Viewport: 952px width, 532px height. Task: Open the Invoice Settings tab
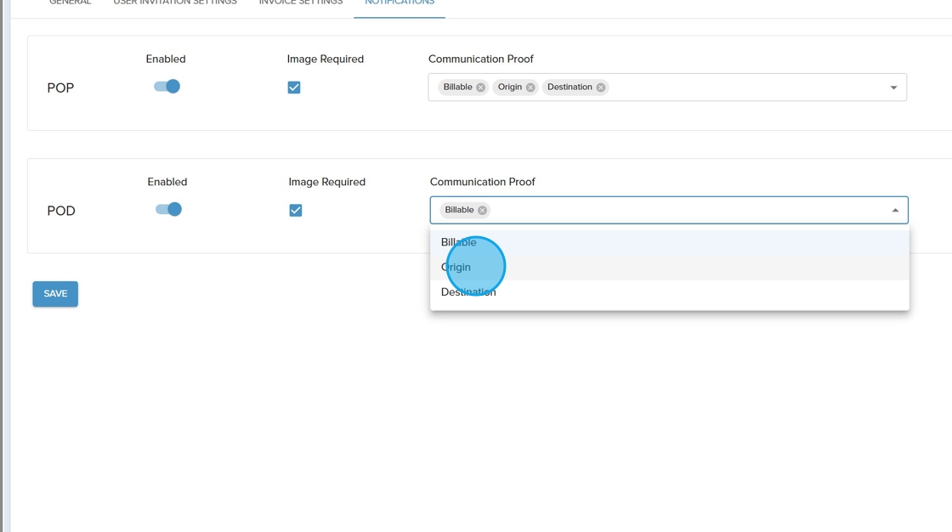tap(301, 4)
